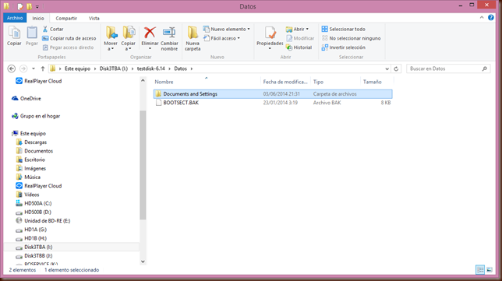Open the address bar history dropdown

pyautogui.click(x=387, y=68)
